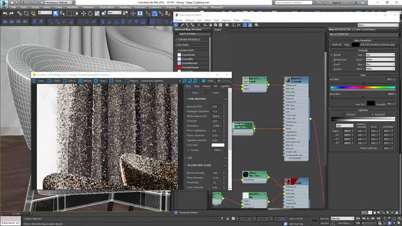Click the Editor button next to Curves

click(218, 150)
